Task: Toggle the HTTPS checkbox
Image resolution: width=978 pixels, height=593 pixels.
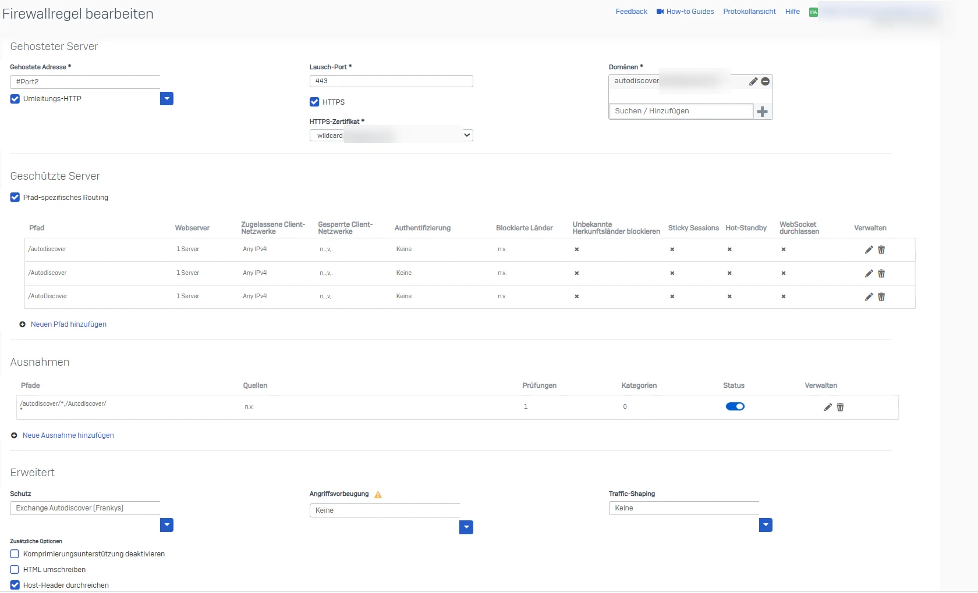Action: [x=314, y=102]
